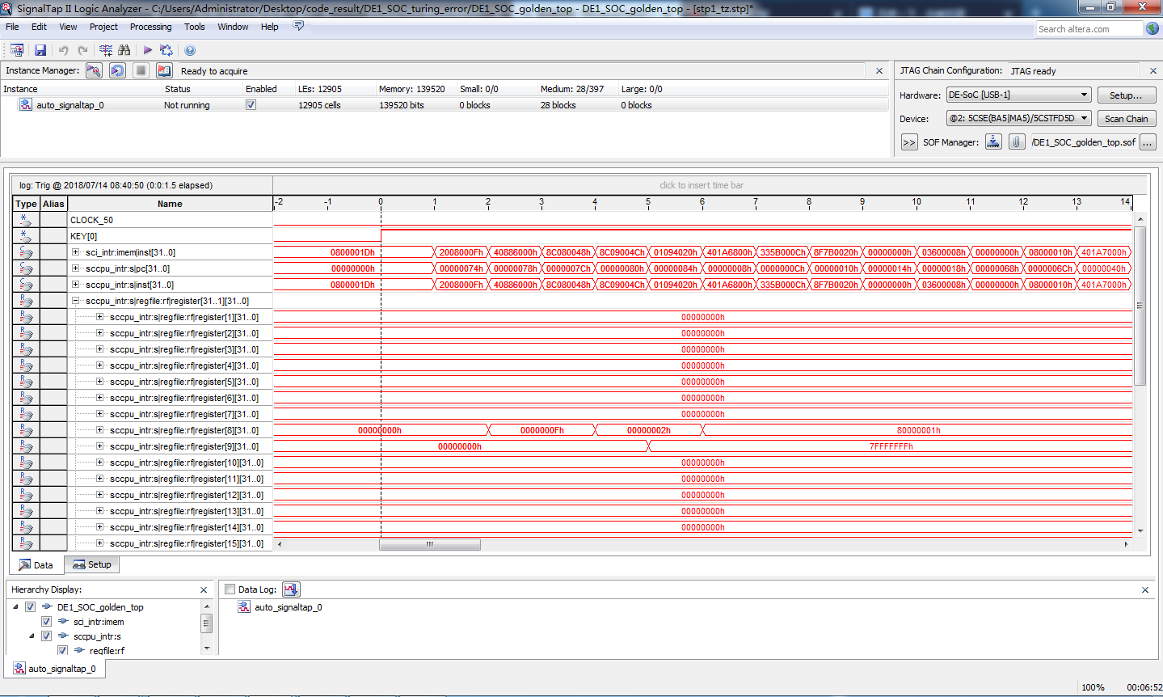
Task: Open the Edit menu
Action: [x=39, y=27]
